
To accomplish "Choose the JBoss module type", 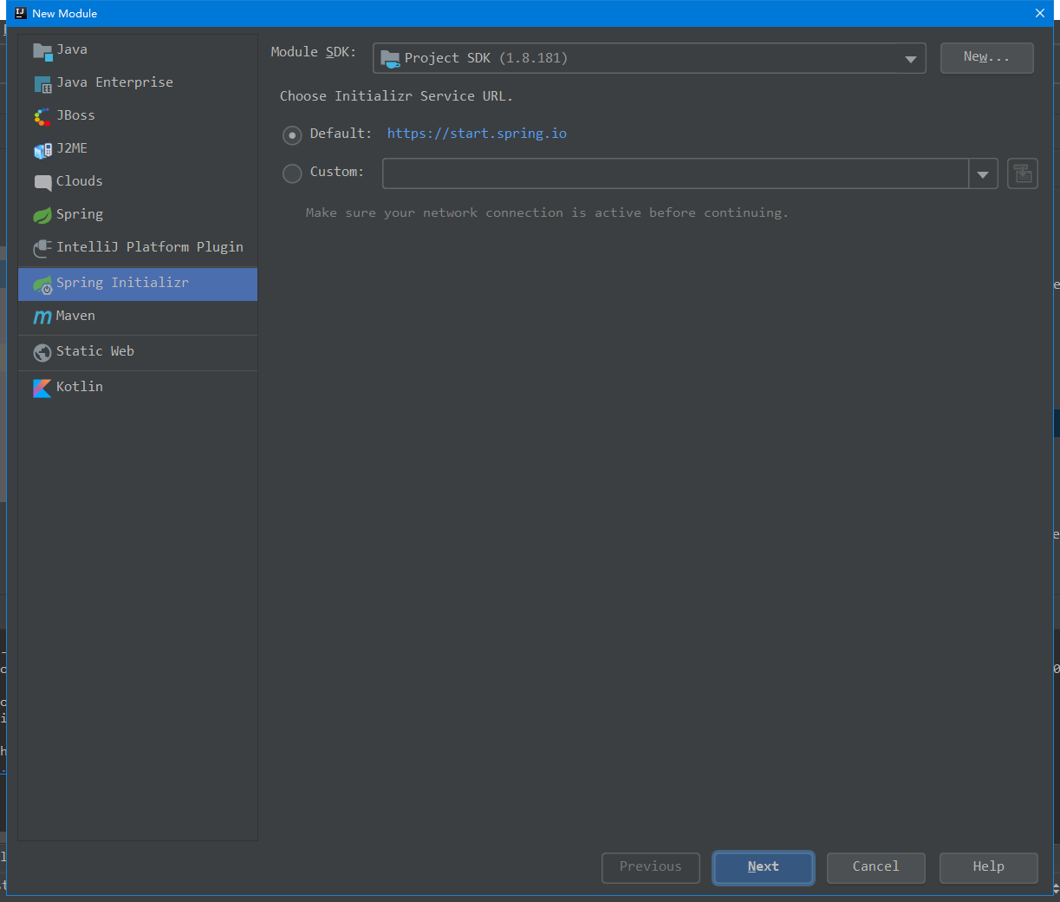I will (138, 116).
